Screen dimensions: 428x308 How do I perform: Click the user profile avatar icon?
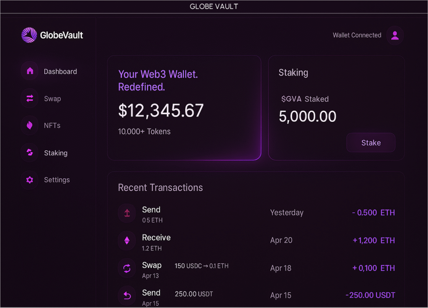pos(395,35)
